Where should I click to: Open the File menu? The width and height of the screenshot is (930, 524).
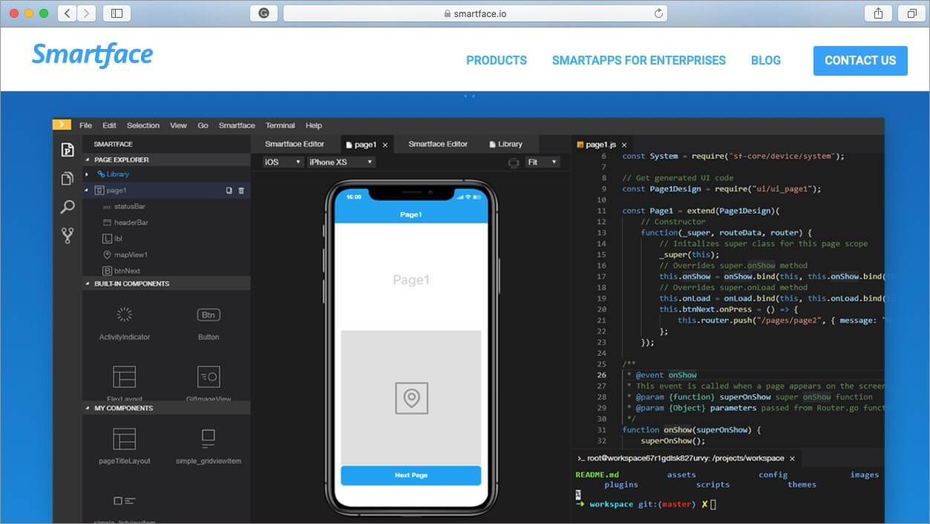pyautogui.click(x=85, y=125)
